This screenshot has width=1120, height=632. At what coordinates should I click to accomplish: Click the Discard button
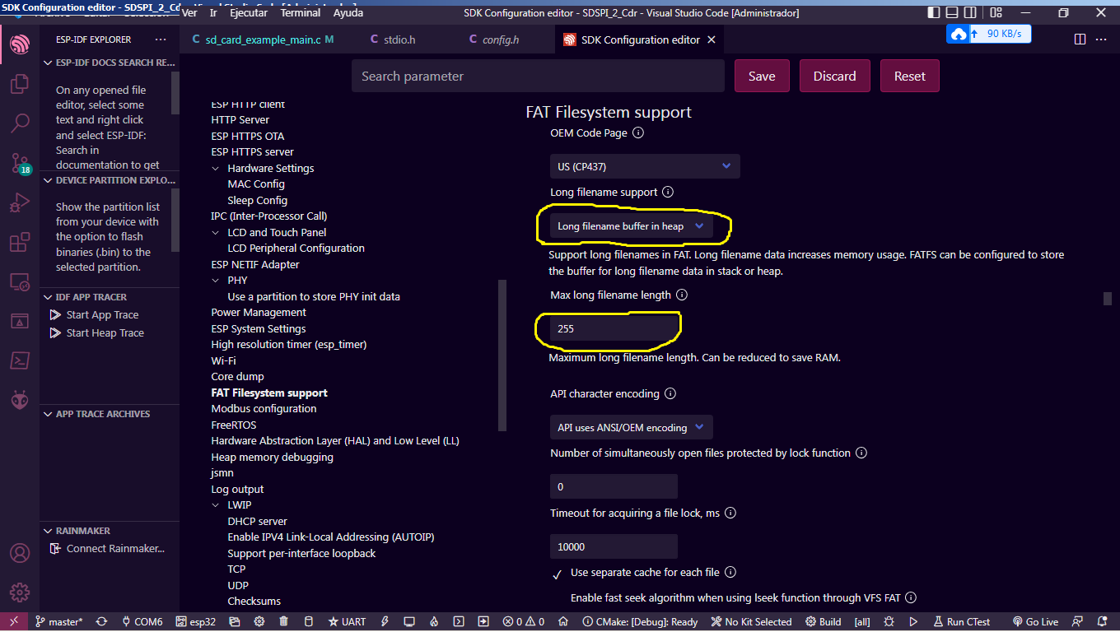835,76
